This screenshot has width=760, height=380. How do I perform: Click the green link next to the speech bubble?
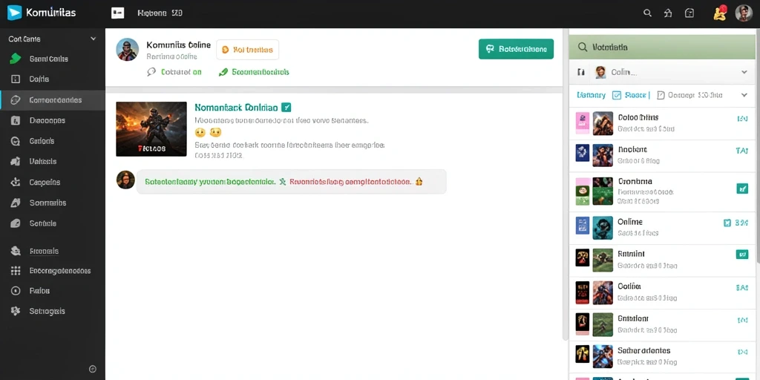pos(181,72)
